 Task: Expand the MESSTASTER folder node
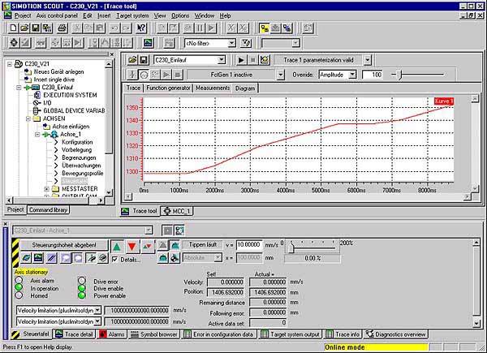(x=46, y=188)
